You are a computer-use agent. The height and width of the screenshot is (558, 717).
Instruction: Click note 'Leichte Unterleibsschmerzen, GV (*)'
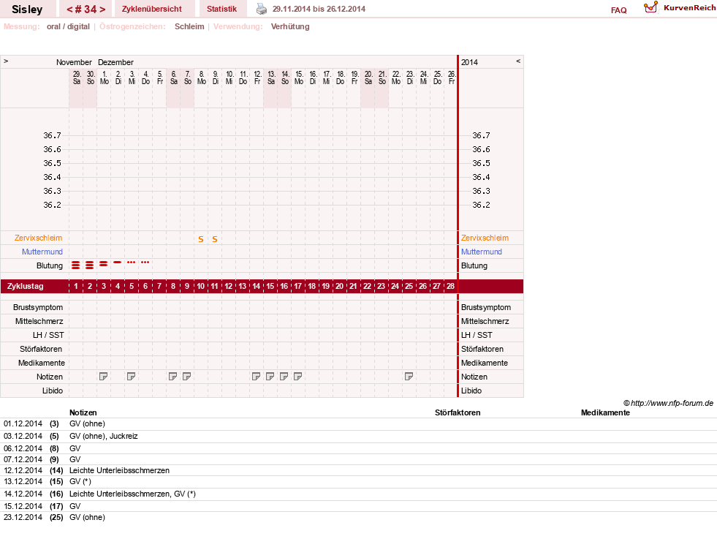(x=132, y=494)
